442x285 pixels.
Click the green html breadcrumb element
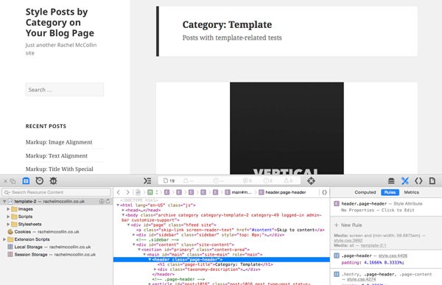click(150, 192)
